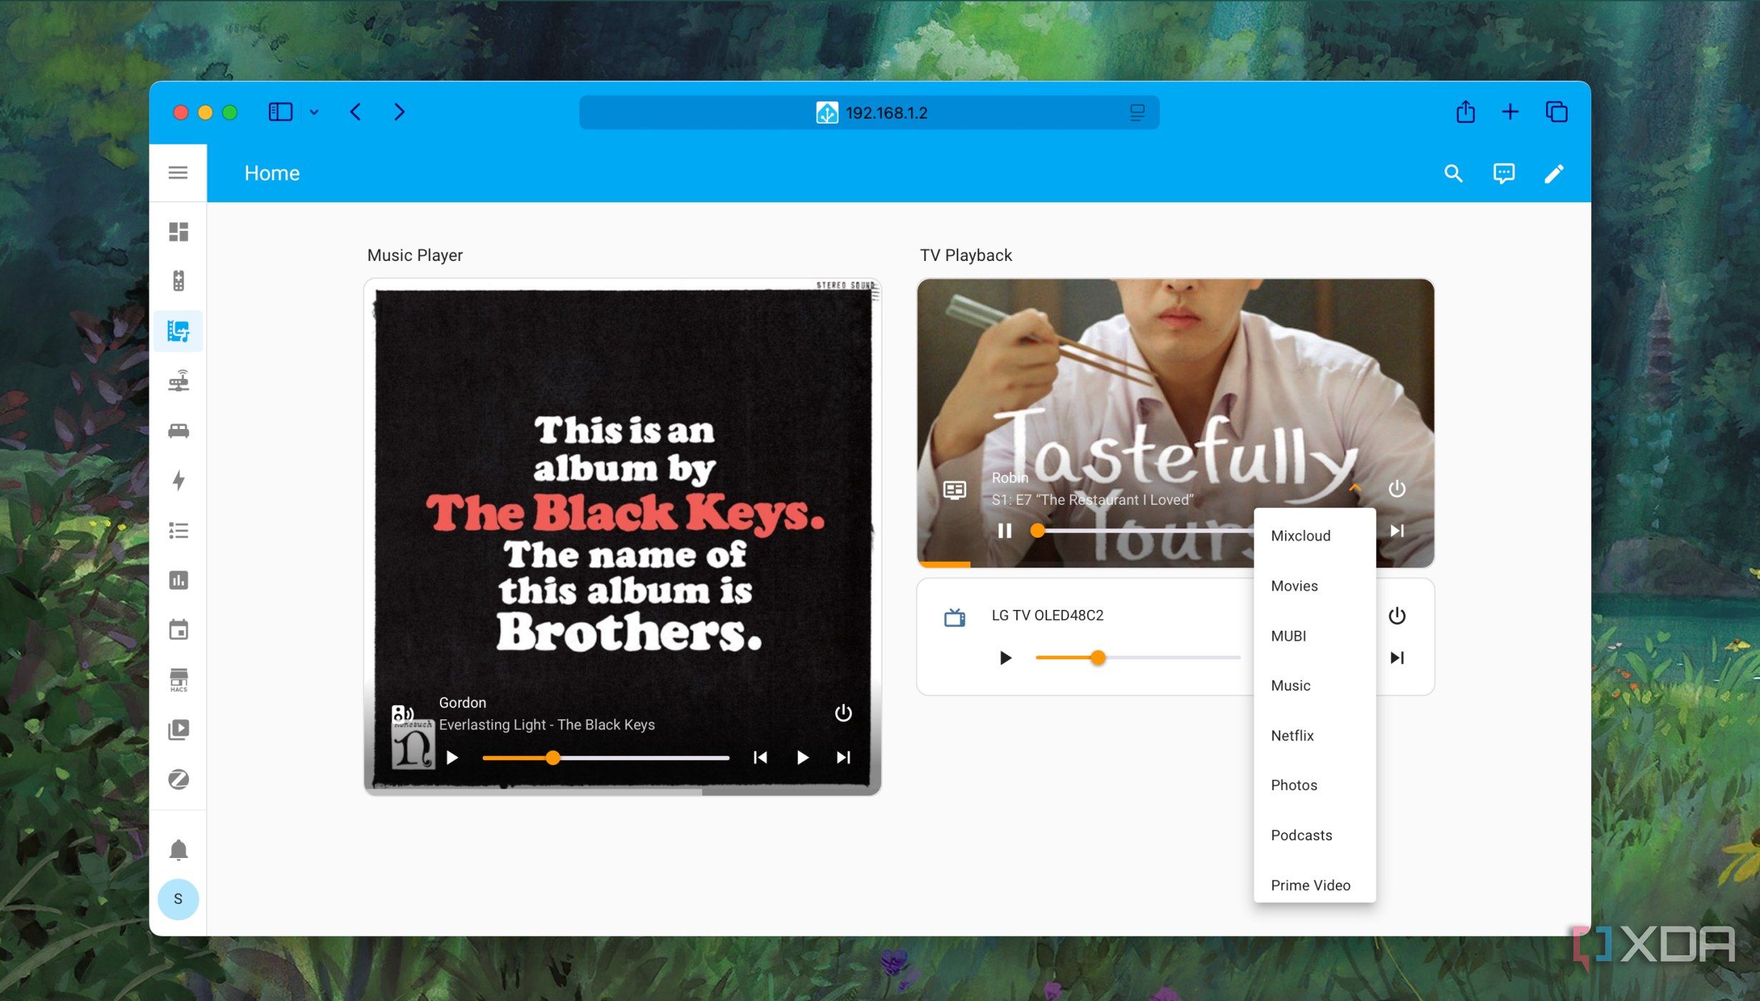This screenshot has height=1001, width=1760.
Task: Click the 'Music Player' section heading
Action: 415,255
